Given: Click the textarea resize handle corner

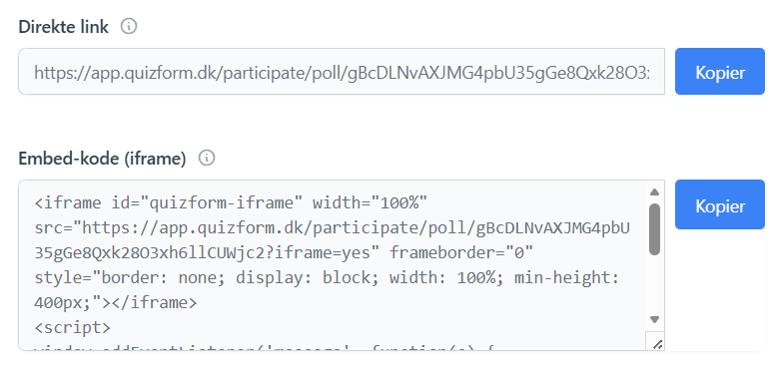Looking at the screenshot, I should tap(657, 344).
